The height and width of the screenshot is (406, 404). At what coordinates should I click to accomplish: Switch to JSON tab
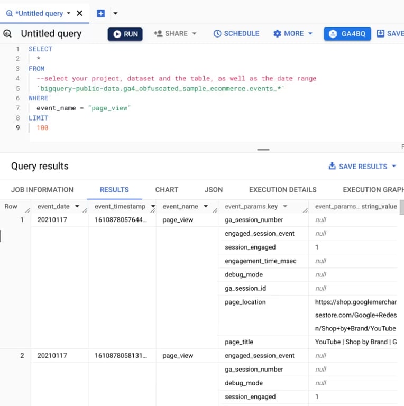tap(214, 190)
